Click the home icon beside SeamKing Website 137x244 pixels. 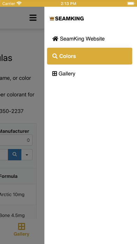55,39
